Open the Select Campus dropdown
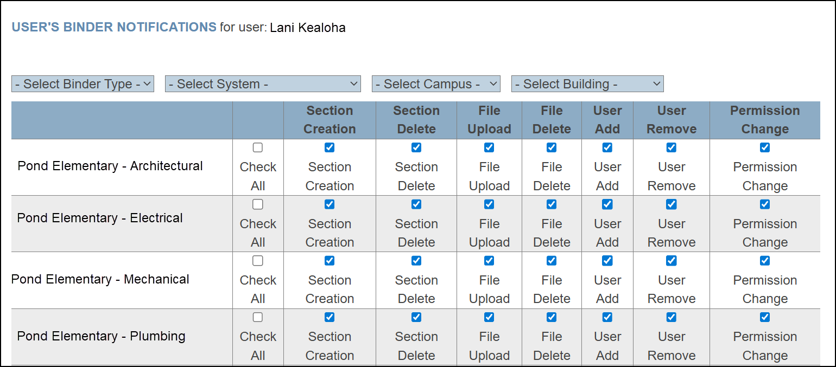This screenshot has height=367, width=836. [436, 84]
